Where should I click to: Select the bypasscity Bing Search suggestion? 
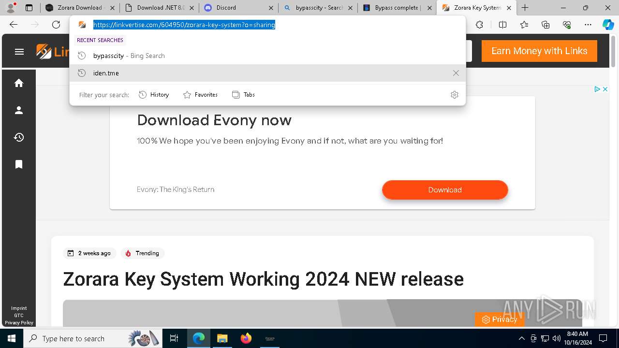point(267,56)
